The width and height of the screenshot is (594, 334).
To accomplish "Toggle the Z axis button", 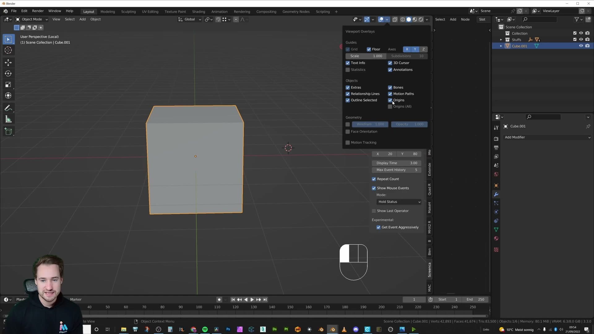I will 424,49.
